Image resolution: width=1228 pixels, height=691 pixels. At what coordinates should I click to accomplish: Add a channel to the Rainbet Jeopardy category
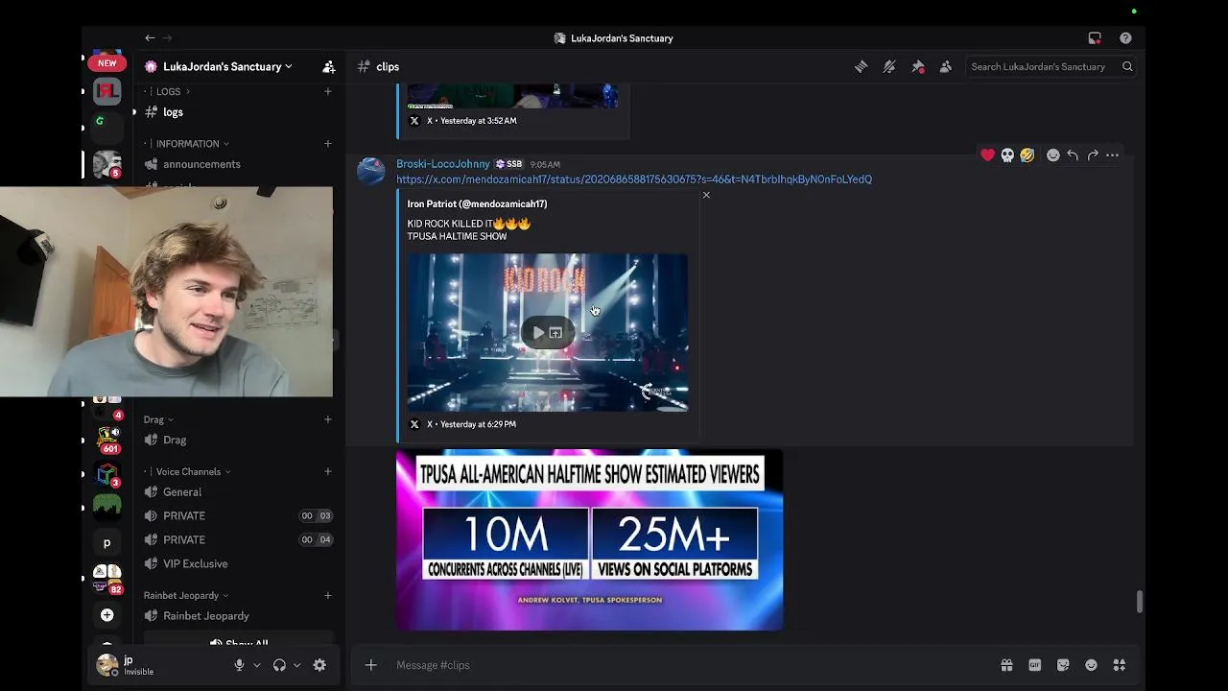coord(328,595)
